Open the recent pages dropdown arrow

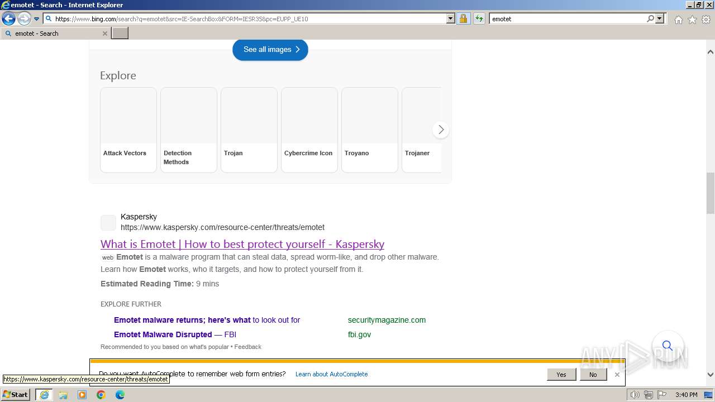(36, 19)
